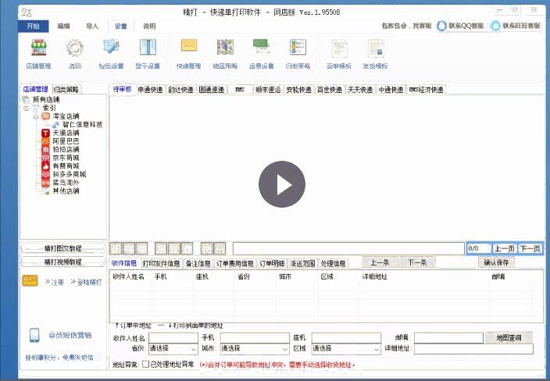Switch to the 设置 ribbon tab
This screenshot has width=550, height=381.
click(120, 26)
